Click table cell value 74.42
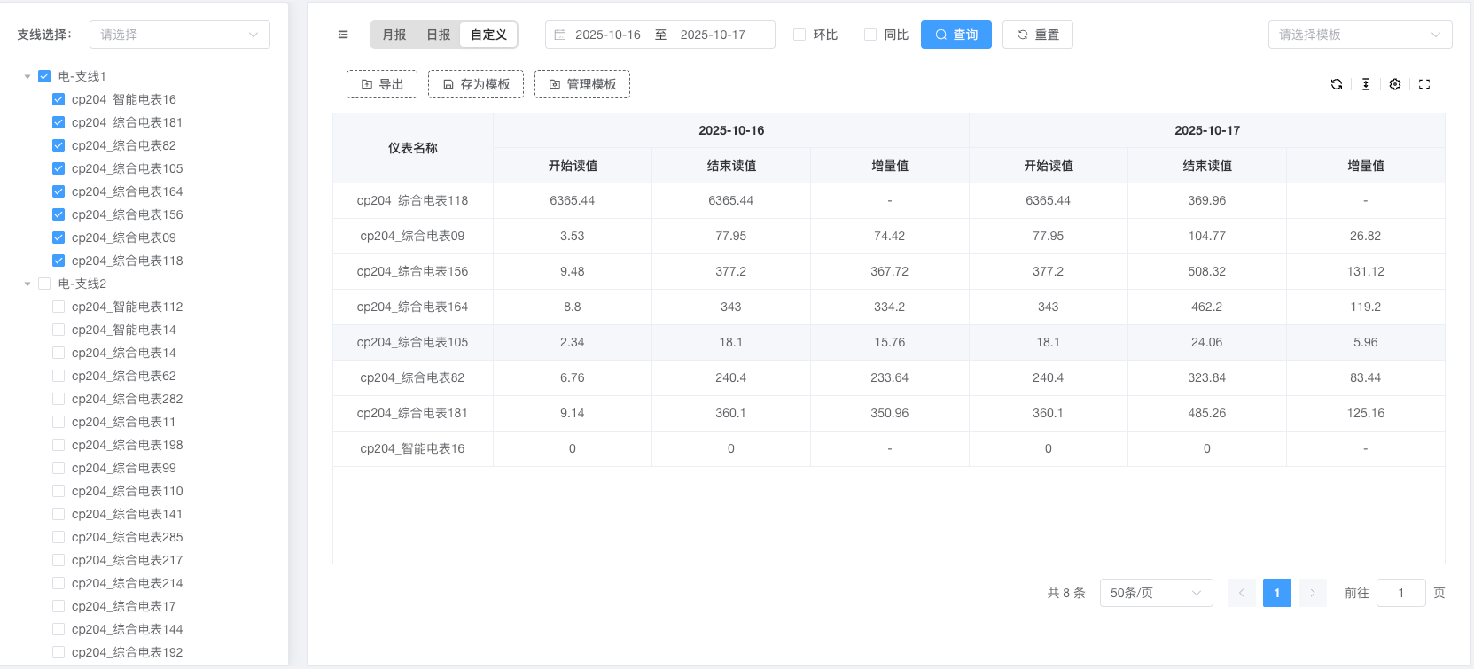 [x=890, y=236]
